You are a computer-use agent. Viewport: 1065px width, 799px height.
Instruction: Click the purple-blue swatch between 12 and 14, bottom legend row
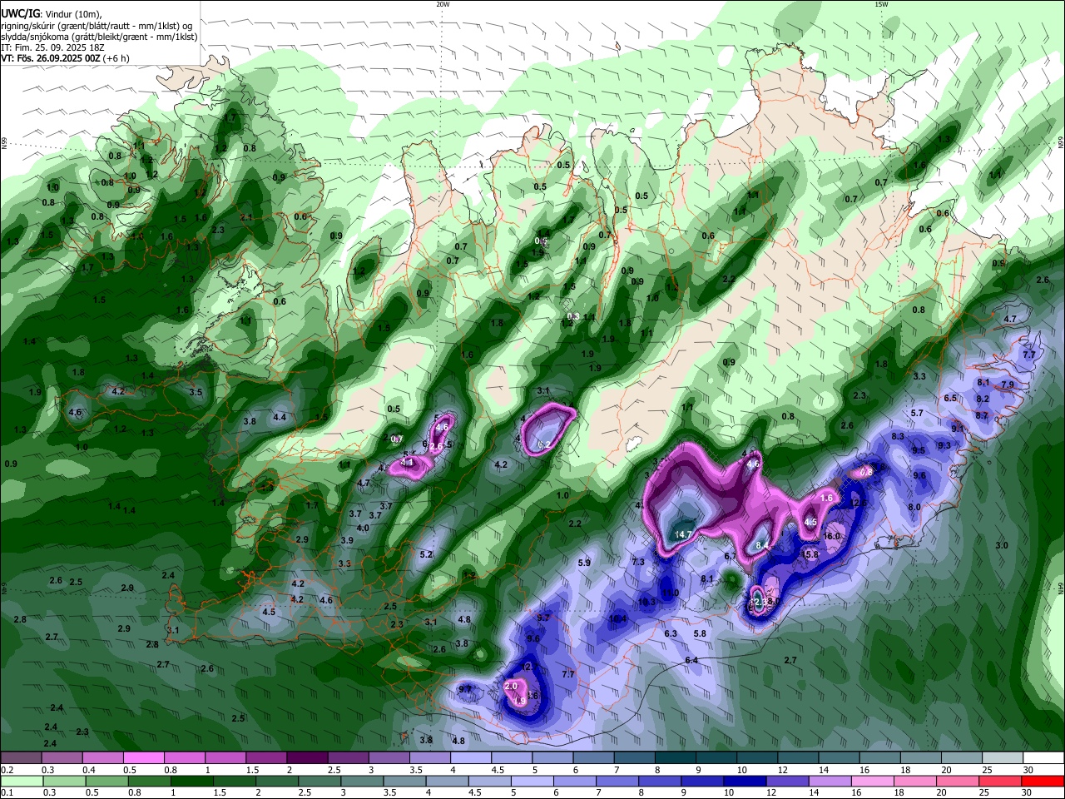[788, 781]
